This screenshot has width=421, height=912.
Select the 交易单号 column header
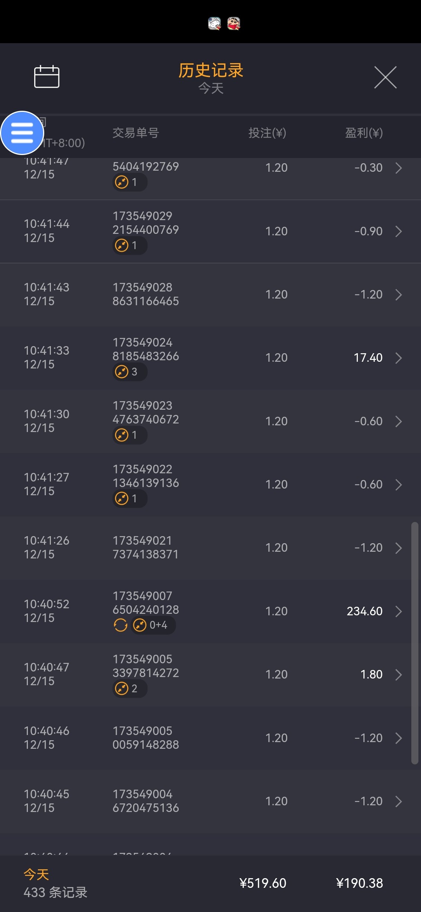[136, 133]
